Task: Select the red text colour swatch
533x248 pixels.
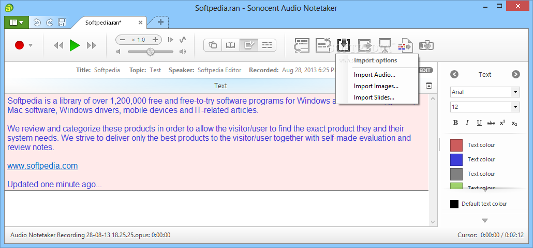Action: pos(456,145)
